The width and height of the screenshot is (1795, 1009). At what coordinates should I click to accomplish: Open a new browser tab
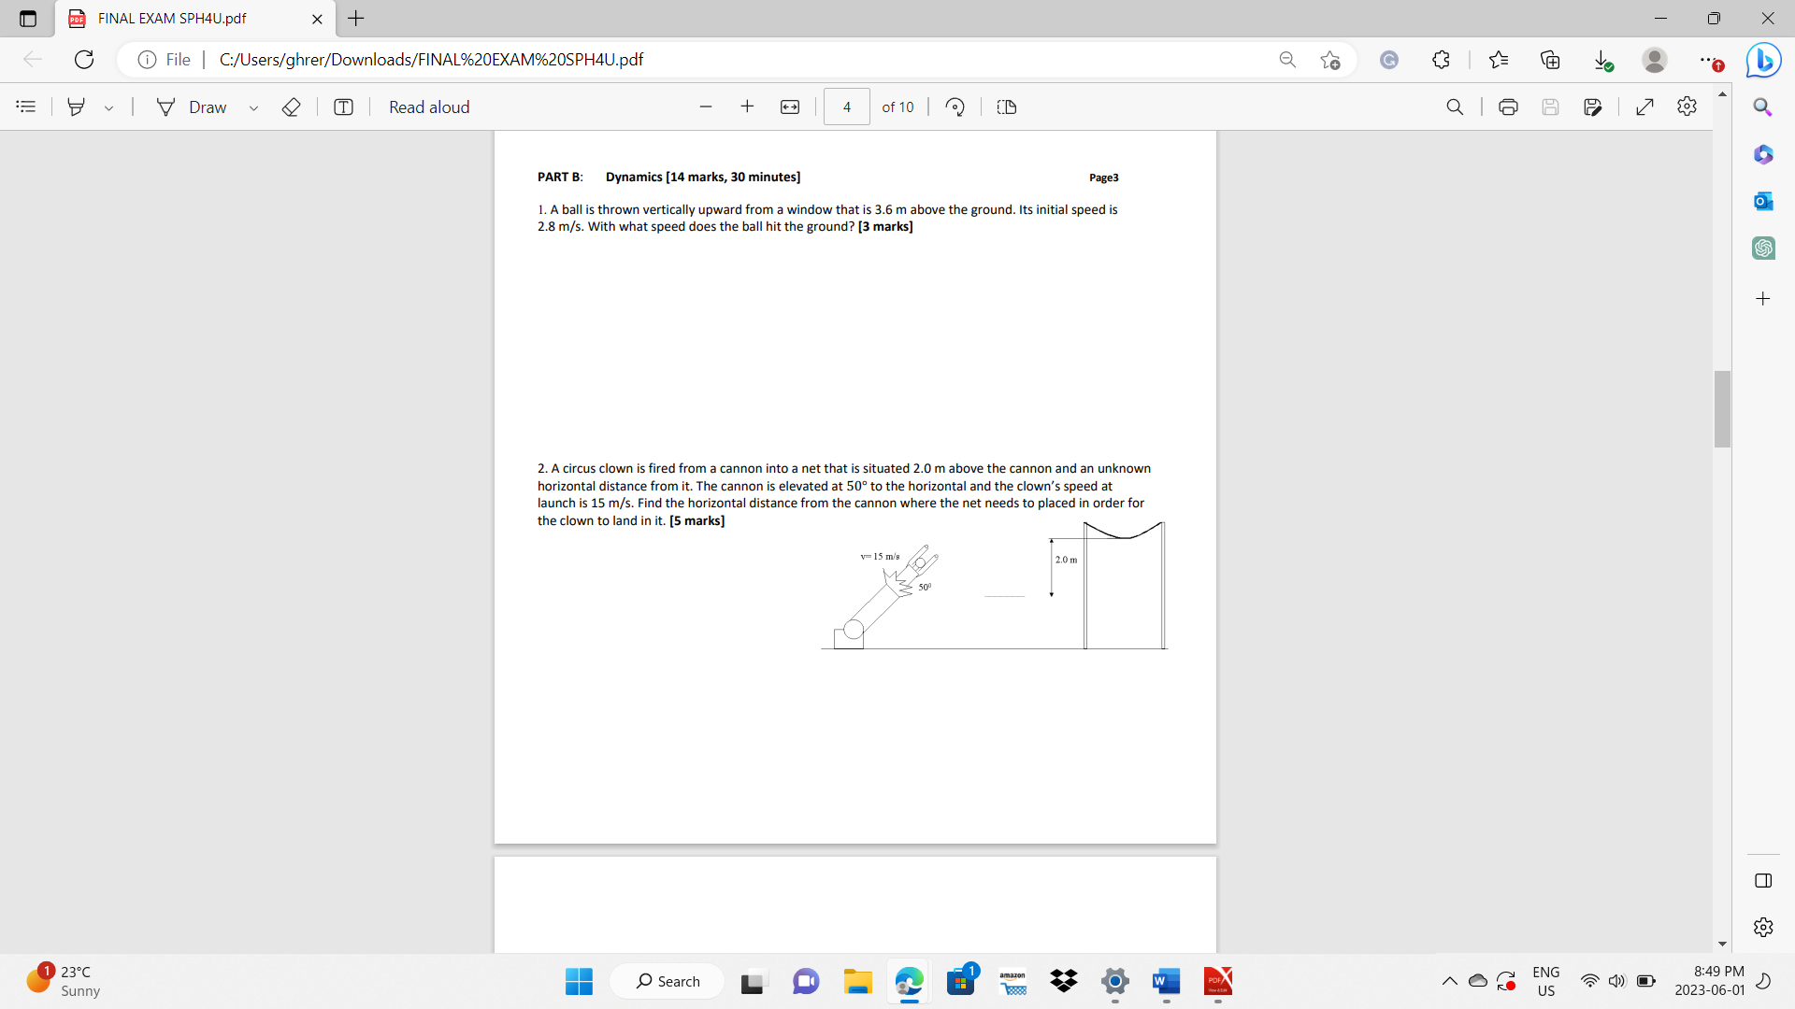click(x=355, y=18)
